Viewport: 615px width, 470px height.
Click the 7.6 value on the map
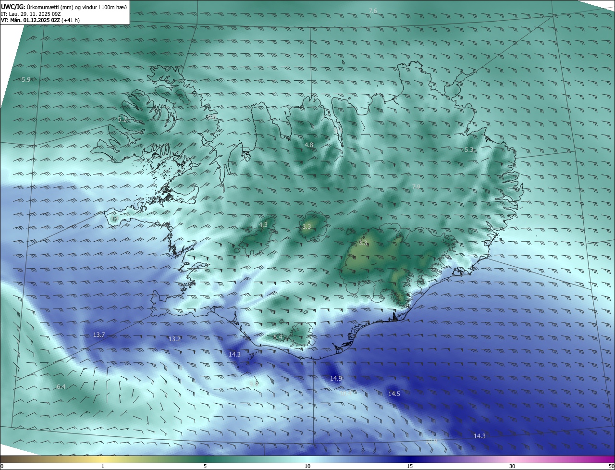click(373, 11)
